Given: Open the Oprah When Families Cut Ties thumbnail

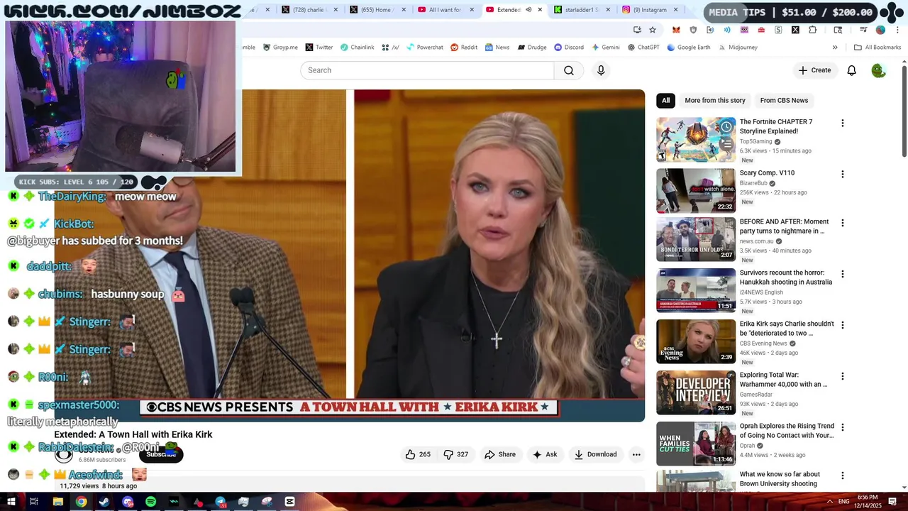Looking at the screenshot, I should tap(696, 444).
